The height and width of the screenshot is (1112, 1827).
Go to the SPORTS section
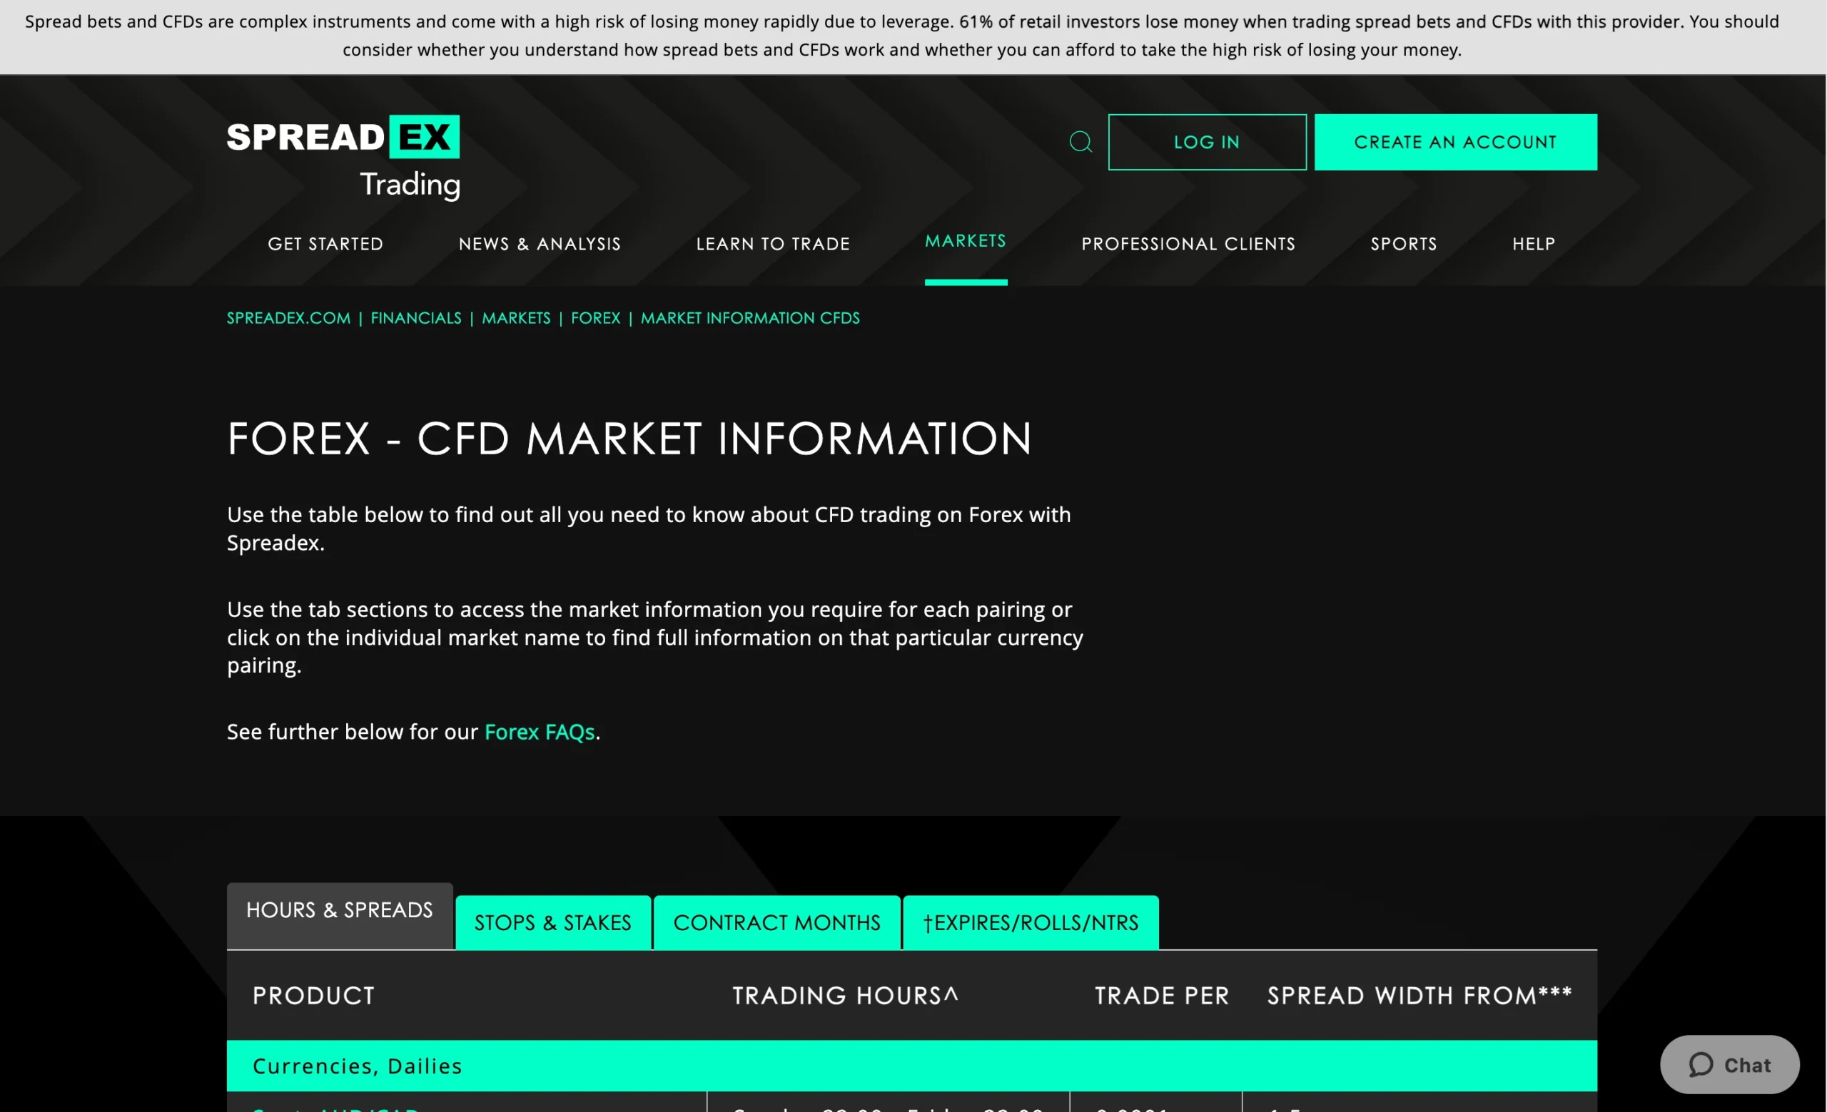[1404, 244]
